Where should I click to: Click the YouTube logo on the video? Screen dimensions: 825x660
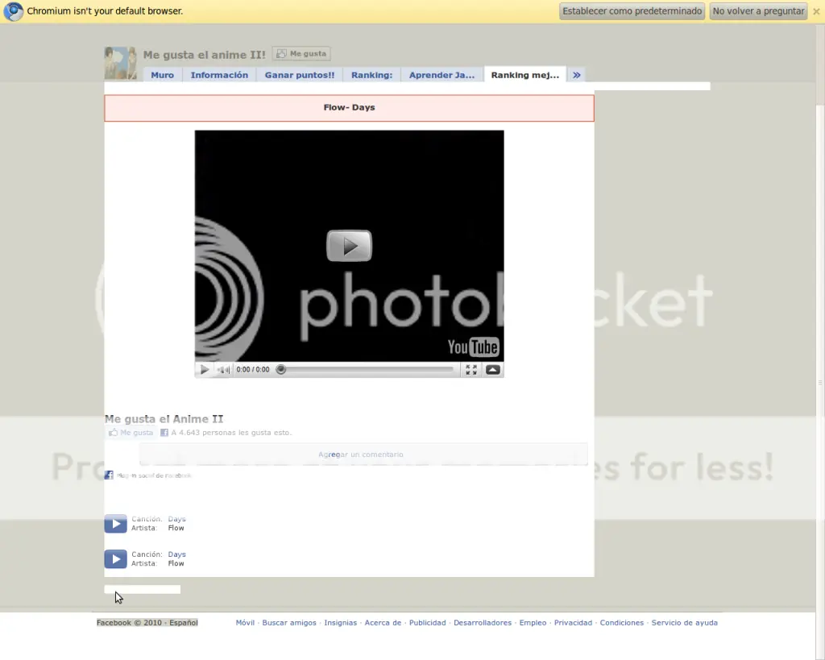click(473, 347)
